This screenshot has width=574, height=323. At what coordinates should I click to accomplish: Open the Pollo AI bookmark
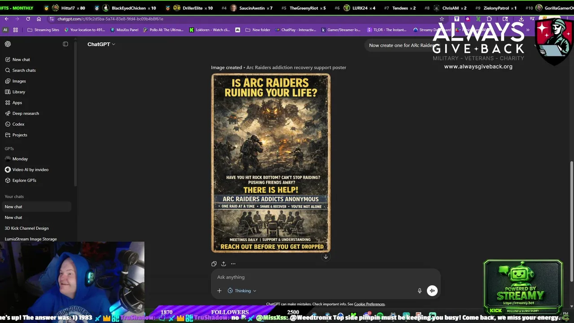coord(163,30)
